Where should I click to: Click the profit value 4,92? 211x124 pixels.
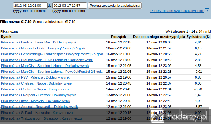[198, 101]
